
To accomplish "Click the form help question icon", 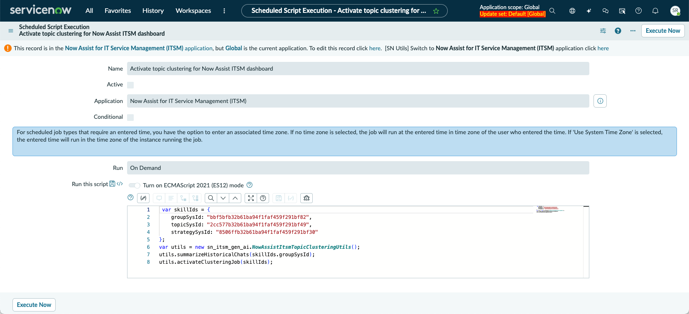I will pyautogui.click(x=618, y=31).
